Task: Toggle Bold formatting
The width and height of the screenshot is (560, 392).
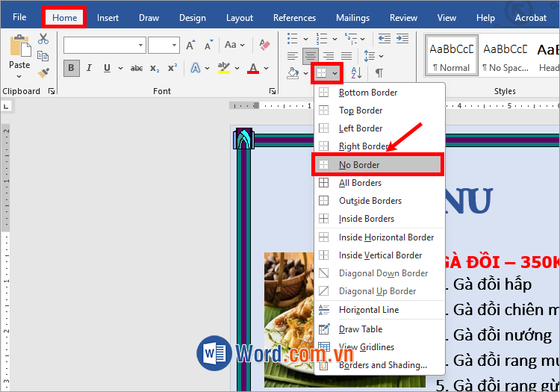Action: tap(72, 69)
